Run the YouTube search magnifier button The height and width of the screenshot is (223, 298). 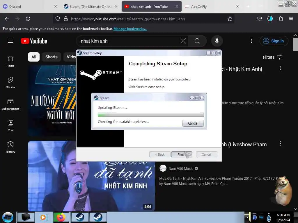click(197, 41)
